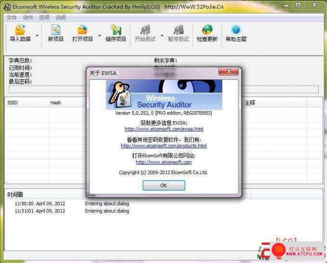The height and width of the screenshot is (263, 327).
Task: Expand the 开始测试 dropdown arrow
Action: pos(162,36)
